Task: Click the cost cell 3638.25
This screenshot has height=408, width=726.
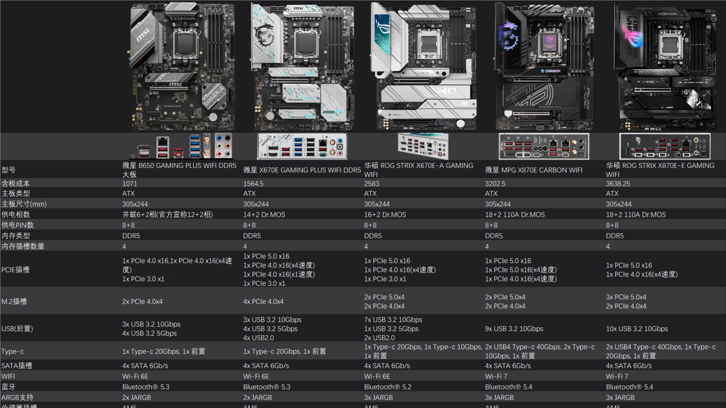Action: (x=618, y=184)
